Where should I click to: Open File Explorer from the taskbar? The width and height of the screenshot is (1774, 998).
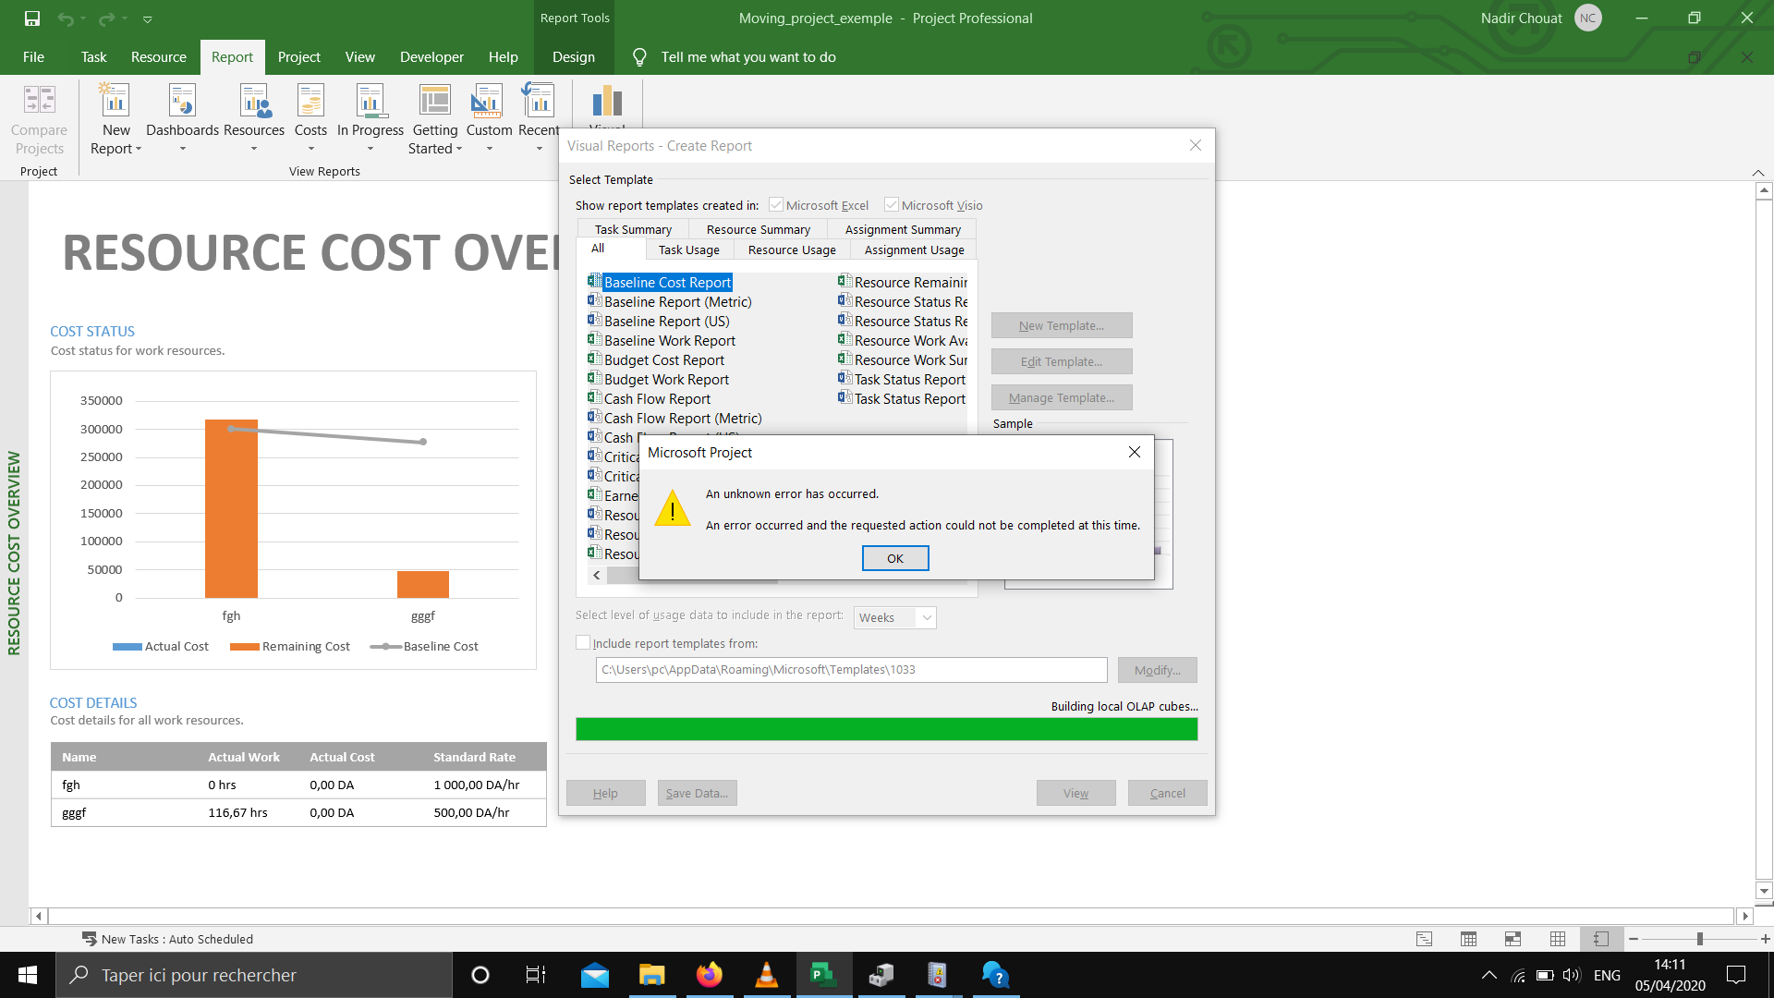(x=652, y=975)
